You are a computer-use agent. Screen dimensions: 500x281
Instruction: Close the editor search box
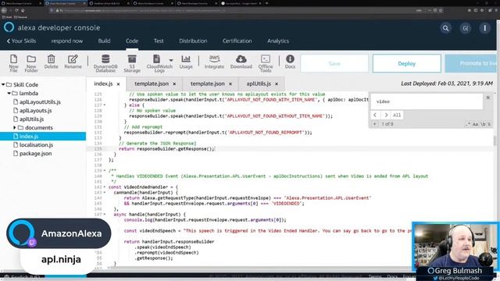[487, 98]
